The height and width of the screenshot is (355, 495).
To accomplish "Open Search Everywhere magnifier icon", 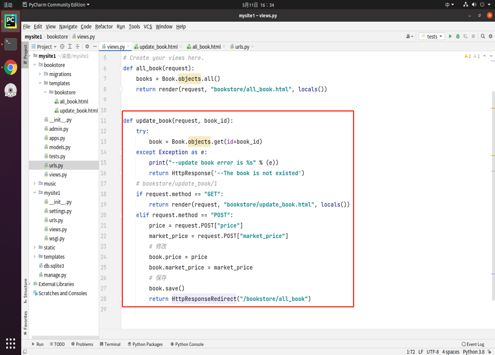I will (x=483, y=36).
